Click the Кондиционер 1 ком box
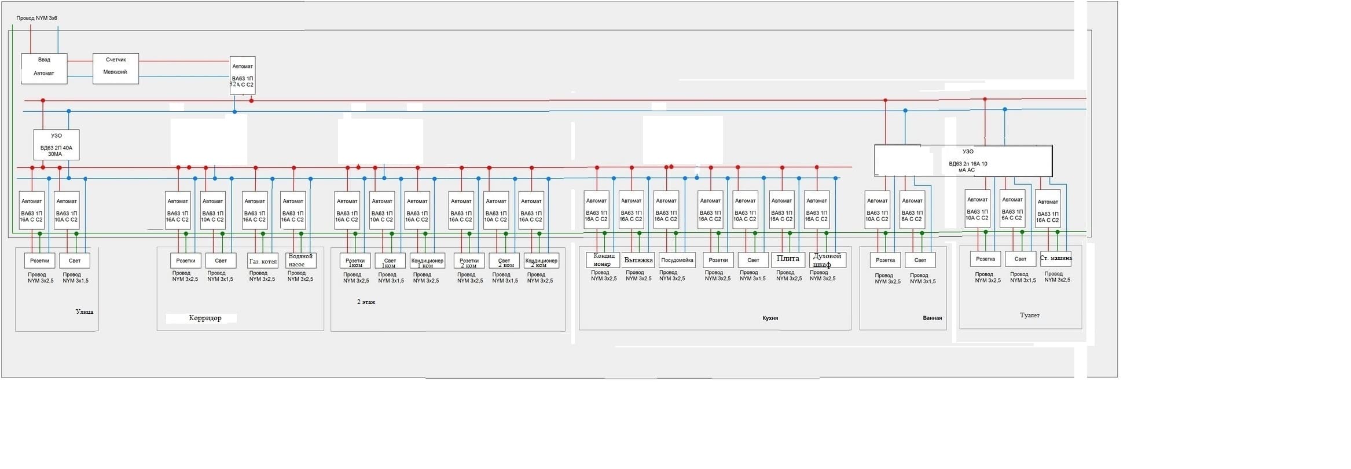 point(427,261)
